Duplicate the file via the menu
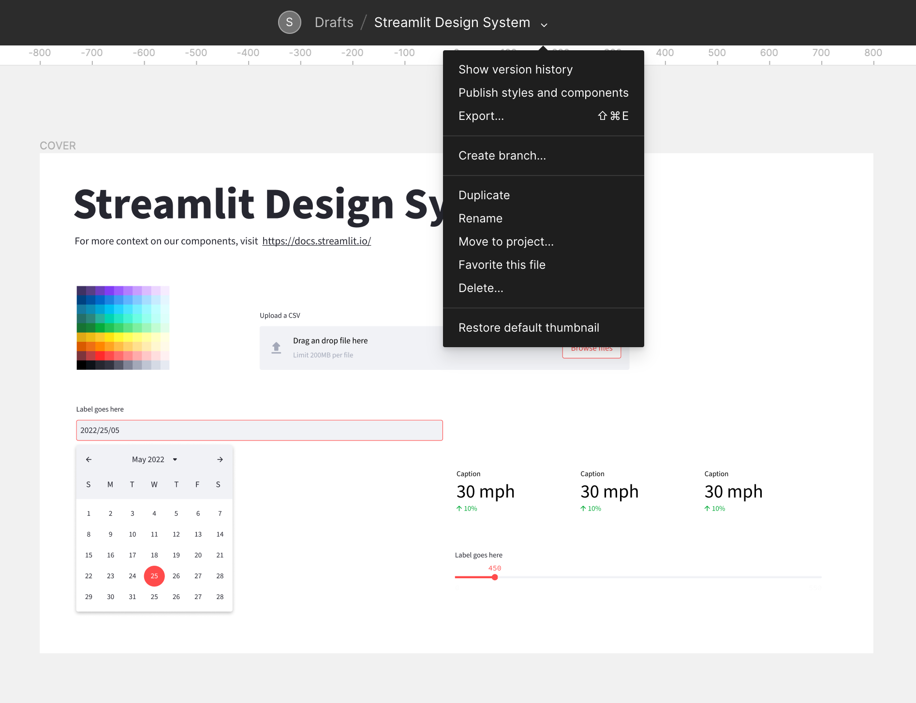916x703 pixels. click(484, 195)
